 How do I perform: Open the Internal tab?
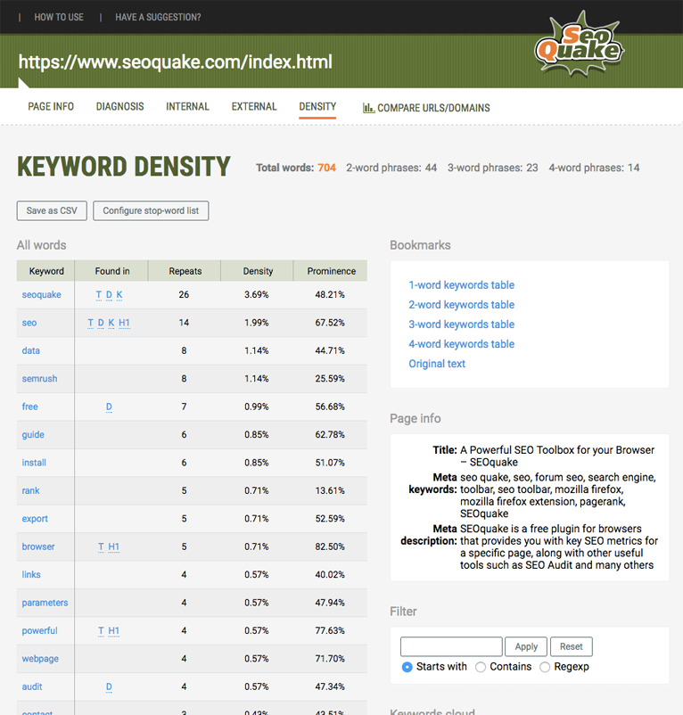pyautogui.click(x=187, y=107)
